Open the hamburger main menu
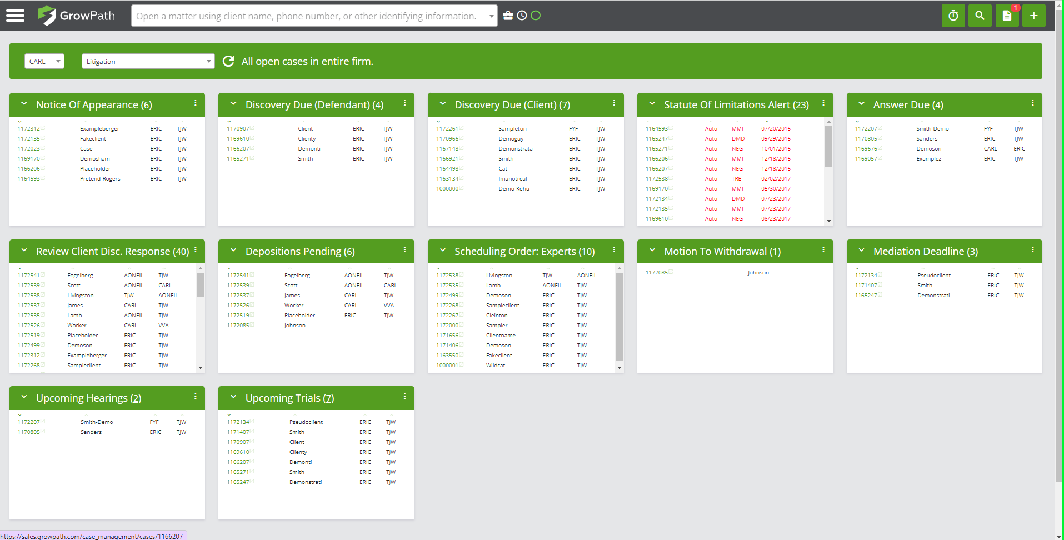 (x=15, y=16)
